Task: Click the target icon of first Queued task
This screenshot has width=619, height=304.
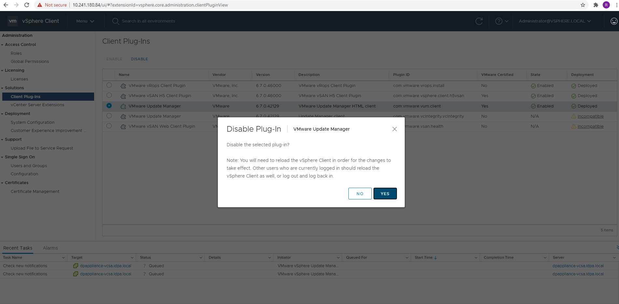Action: tap(76, 266)
